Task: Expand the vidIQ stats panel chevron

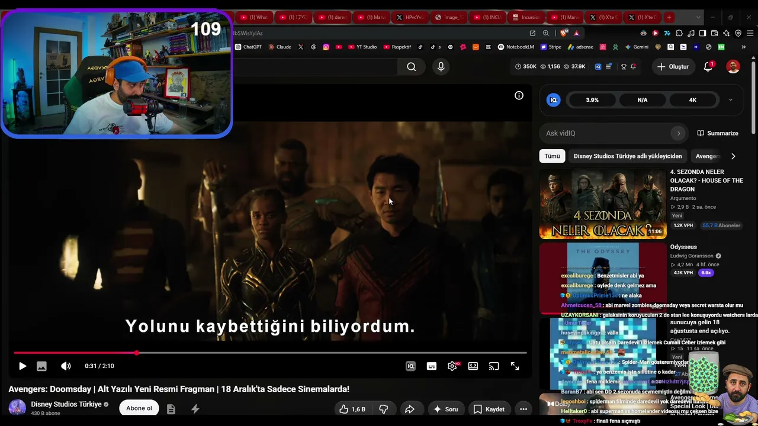Action: [730, 100]
